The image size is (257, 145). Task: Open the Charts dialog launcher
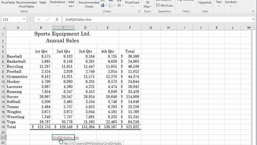coord(139,12)
